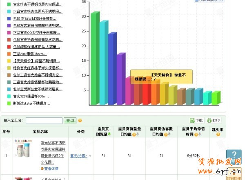Click cyan swatch for 正品富光拾喜花园系
This screenshot has height=180, width=245.
9,11
